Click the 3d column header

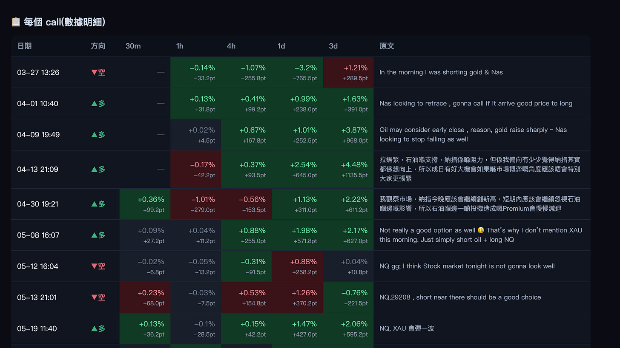point(333,46)
